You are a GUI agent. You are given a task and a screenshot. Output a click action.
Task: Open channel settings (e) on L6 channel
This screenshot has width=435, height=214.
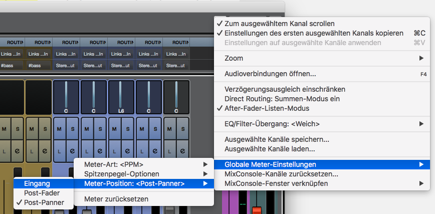[127, 151]
